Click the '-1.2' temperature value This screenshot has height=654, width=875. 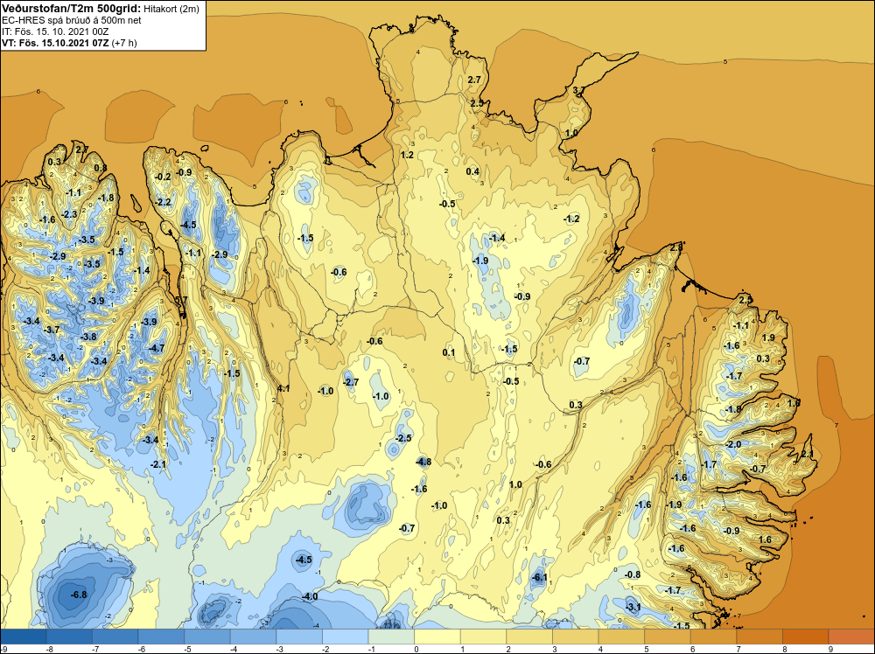[571, 219]
